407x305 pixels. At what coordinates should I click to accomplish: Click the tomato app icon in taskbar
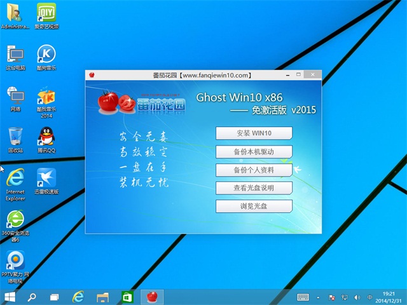tap(151, 297)
